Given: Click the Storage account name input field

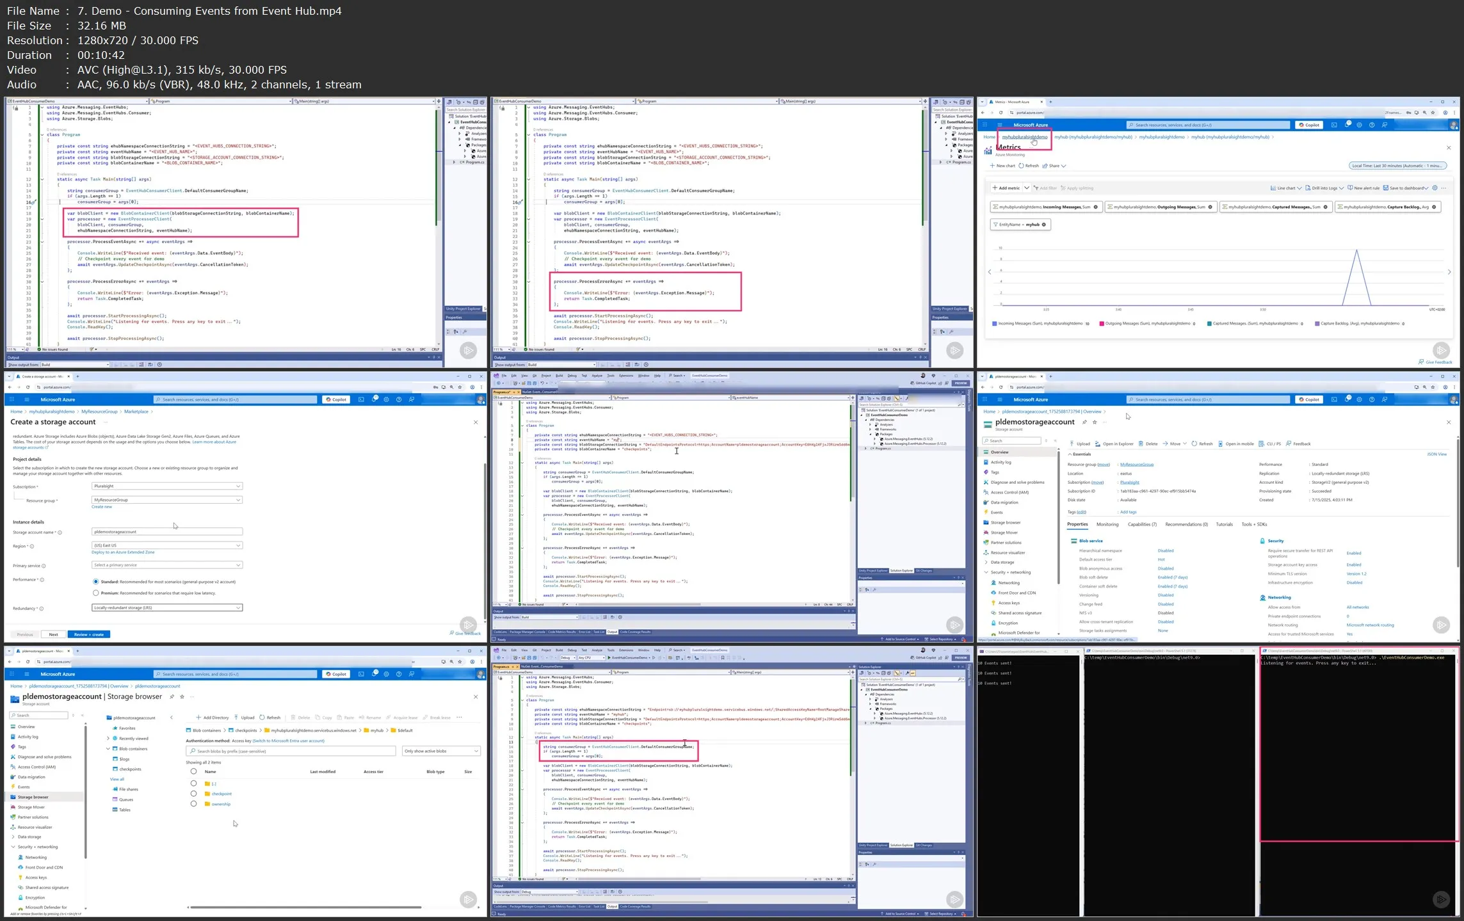Looking at the screenshot, I should click(x=166, y=531).
